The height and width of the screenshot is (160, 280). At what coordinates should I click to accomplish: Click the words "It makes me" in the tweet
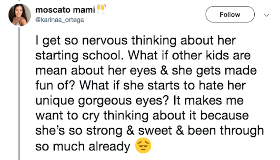point(209,100)
